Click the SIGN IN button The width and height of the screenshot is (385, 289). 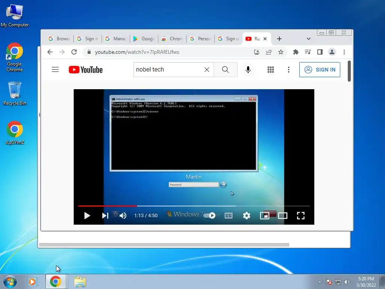click(x=320, y=70)
